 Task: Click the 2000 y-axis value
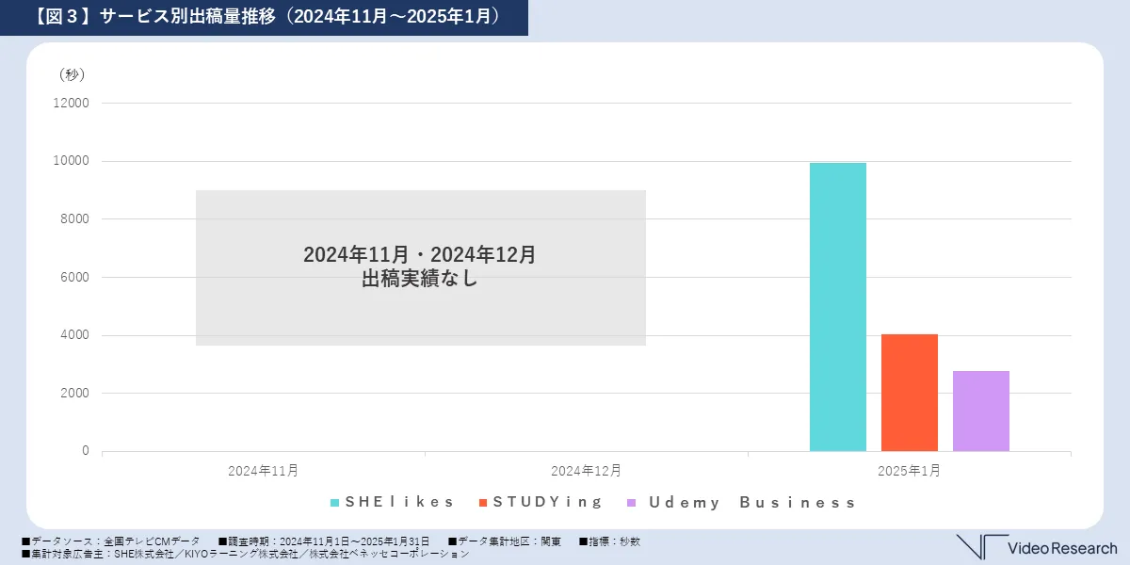point(75,393)
